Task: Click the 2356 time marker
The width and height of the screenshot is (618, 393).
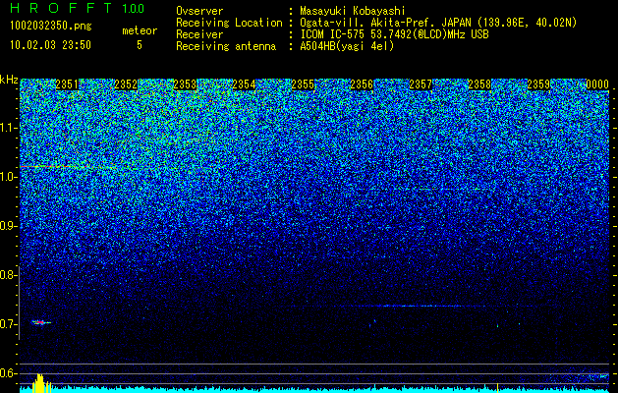Action: (362, 84)
